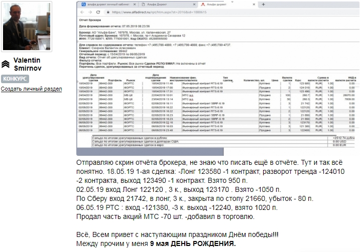
Task: Click the line 02.05.19 вход Лонг 122120
Action: click(179, 190)
